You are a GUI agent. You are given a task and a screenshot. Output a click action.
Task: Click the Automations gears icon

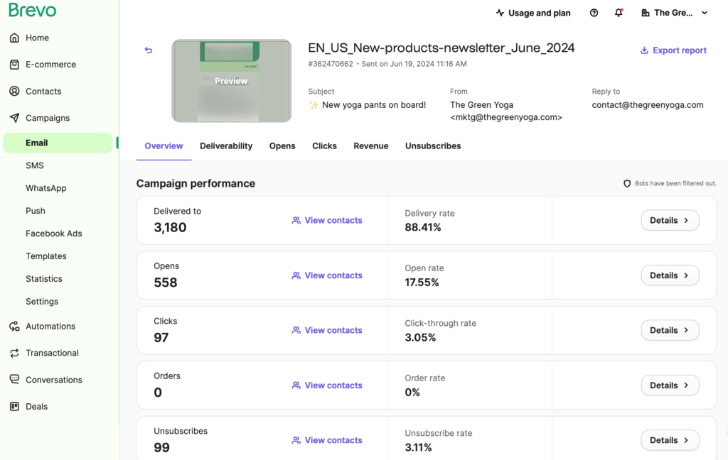pyautogui.click(x=14, y=326)
